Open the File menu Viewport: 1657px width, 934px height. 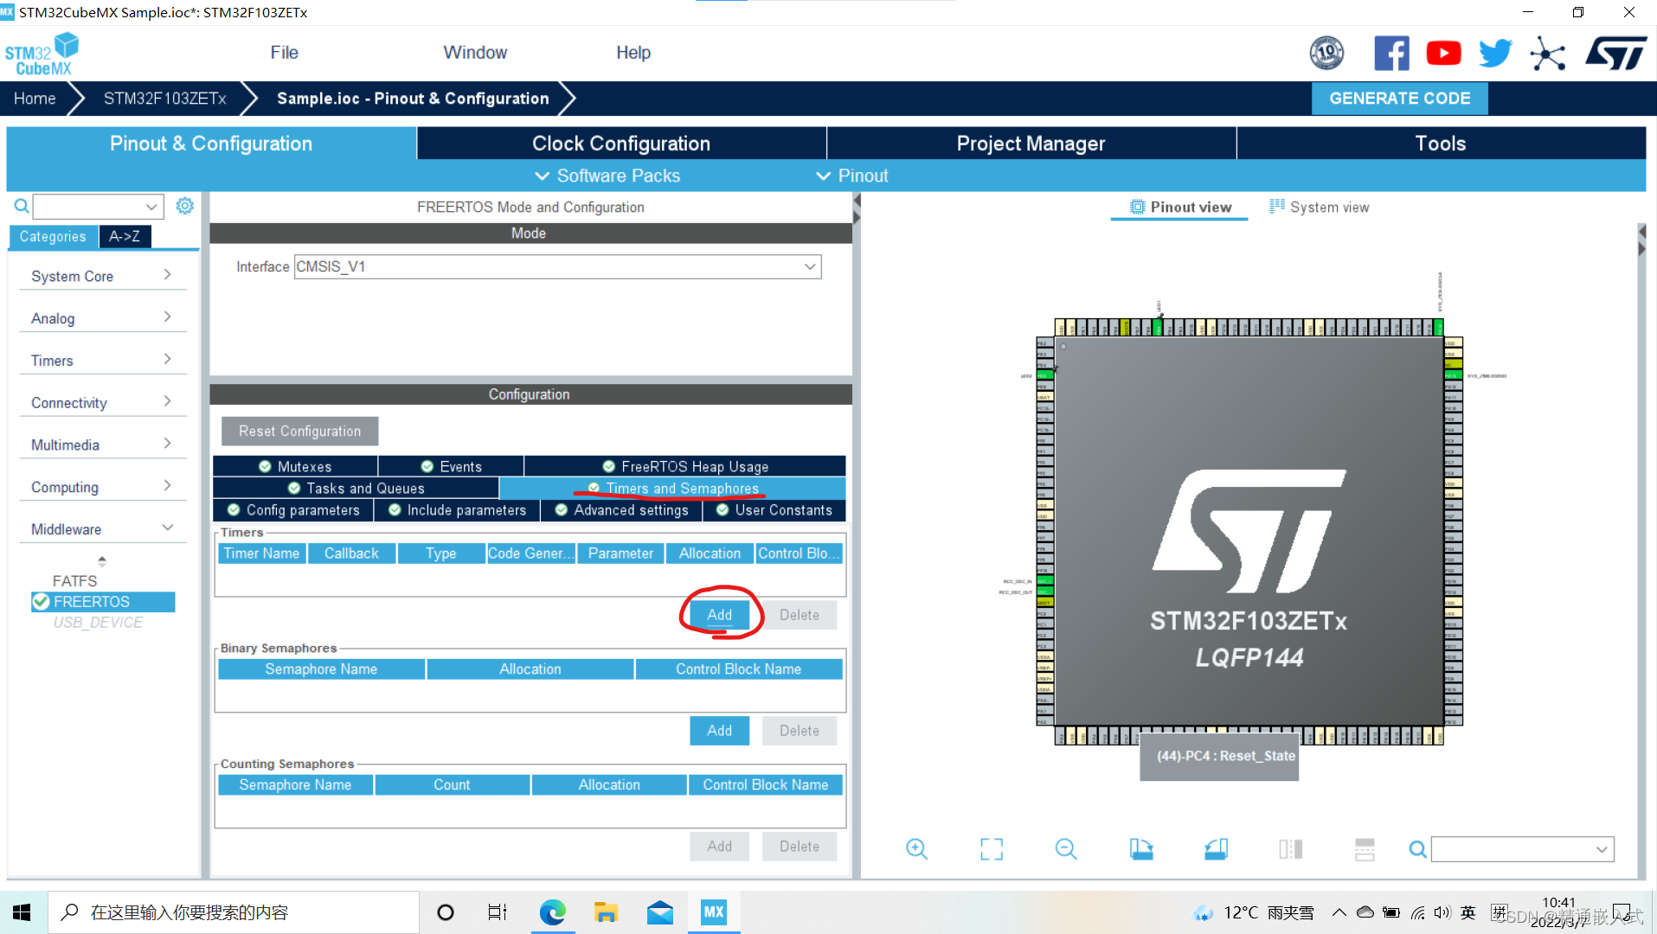click(x=284, y=53)
